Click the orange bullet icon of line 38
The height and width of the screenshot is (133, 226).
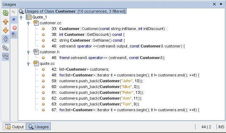(x=43, y=34)
